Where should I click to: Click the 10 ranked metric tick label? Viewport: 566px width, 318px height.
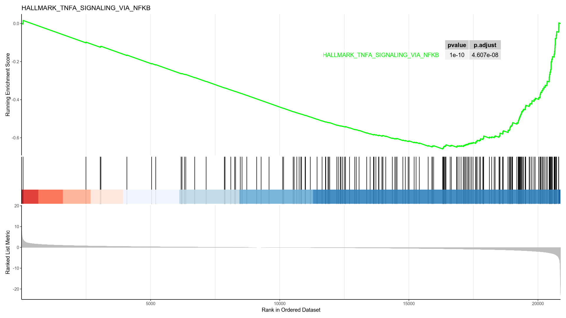17,227
